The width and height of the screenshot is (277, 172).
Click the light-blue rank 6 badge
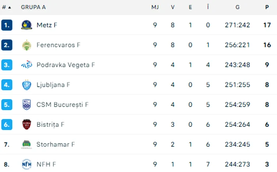tap(7, 124)
